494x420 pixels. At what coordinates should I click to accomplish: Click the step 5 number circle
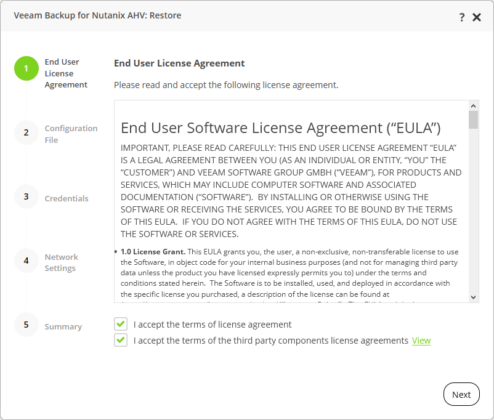click(x=26, y=325)
